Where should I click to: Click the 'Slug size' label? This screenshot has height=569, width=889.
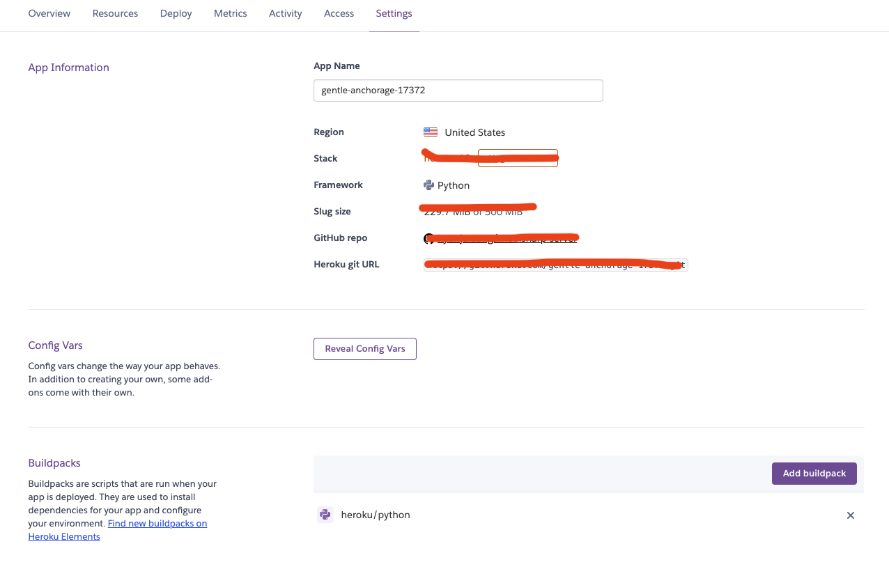pyautogui.click(x=332, y=212)
